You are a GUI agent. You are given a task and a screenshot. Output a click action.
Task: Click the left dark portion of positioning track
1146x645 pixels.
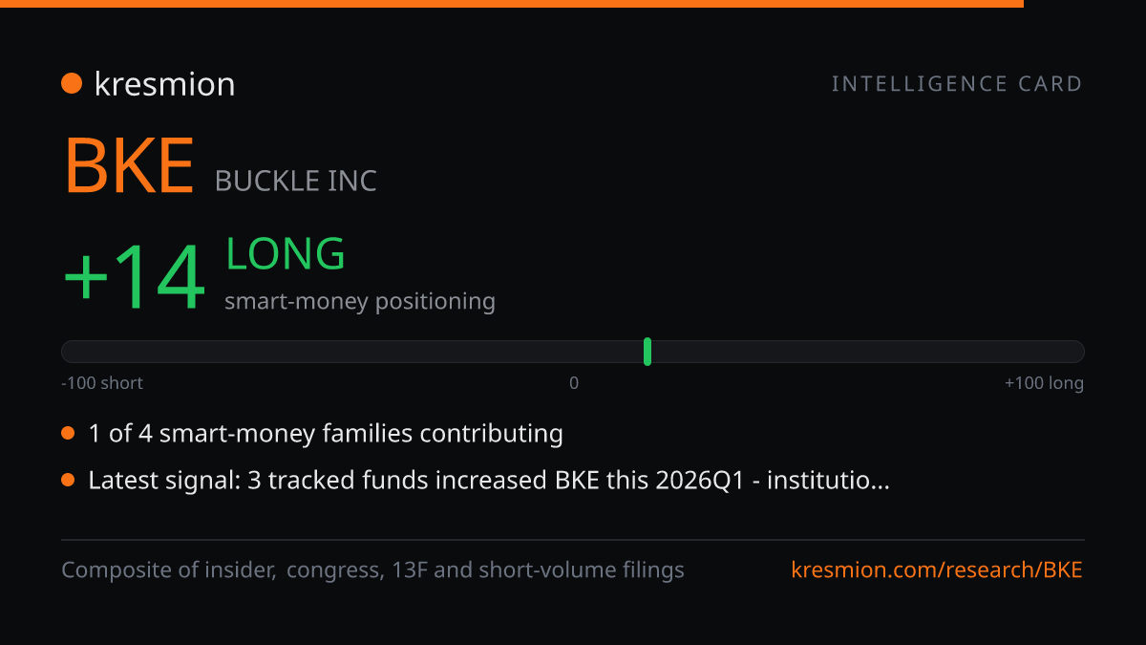pyautogui.click(x=352, y=352)
